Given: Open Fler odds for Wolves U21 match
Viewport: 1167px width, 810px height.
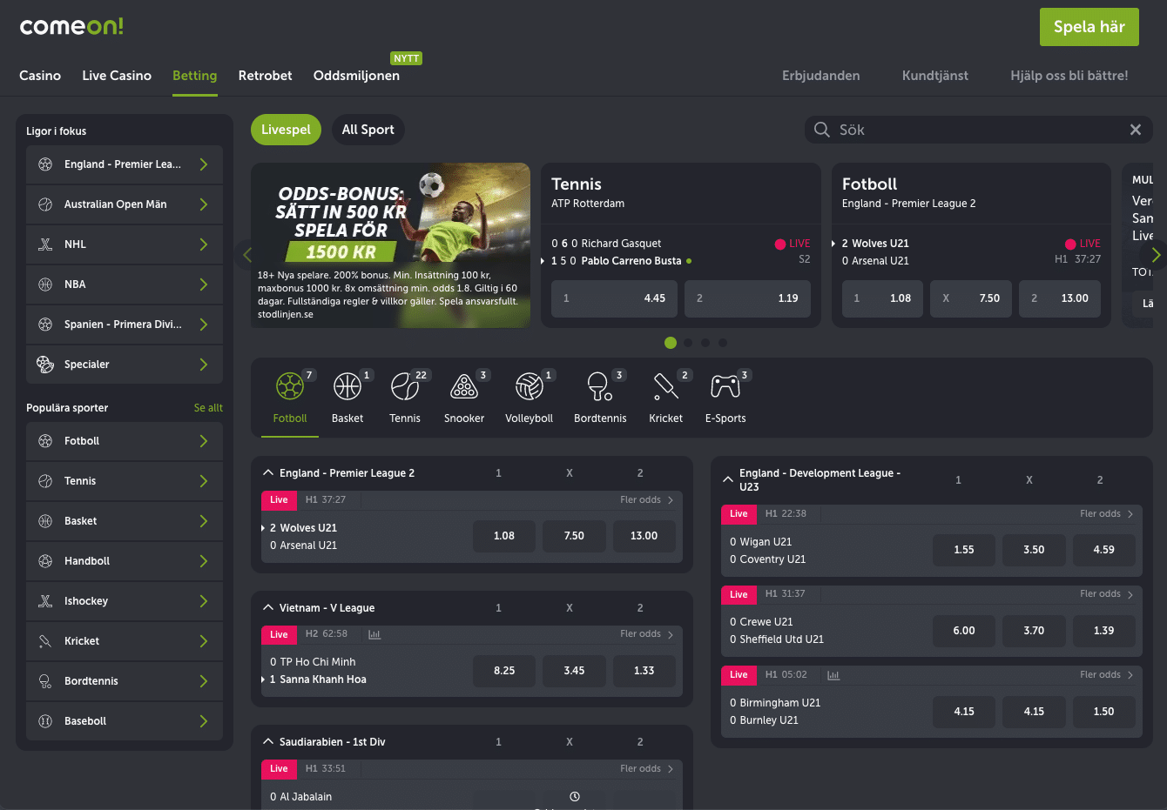Looking at the screenshot, I should [647, 500].
